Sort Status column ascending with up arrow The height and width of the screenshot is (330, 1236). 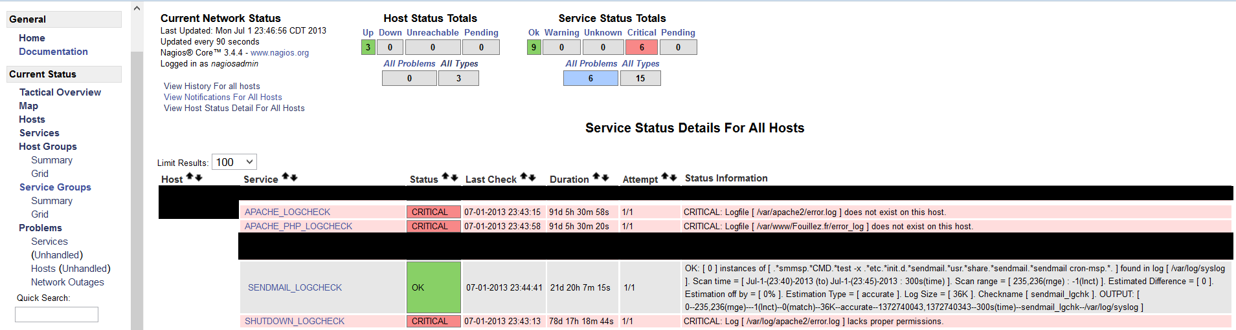click(x=445, y=177)
